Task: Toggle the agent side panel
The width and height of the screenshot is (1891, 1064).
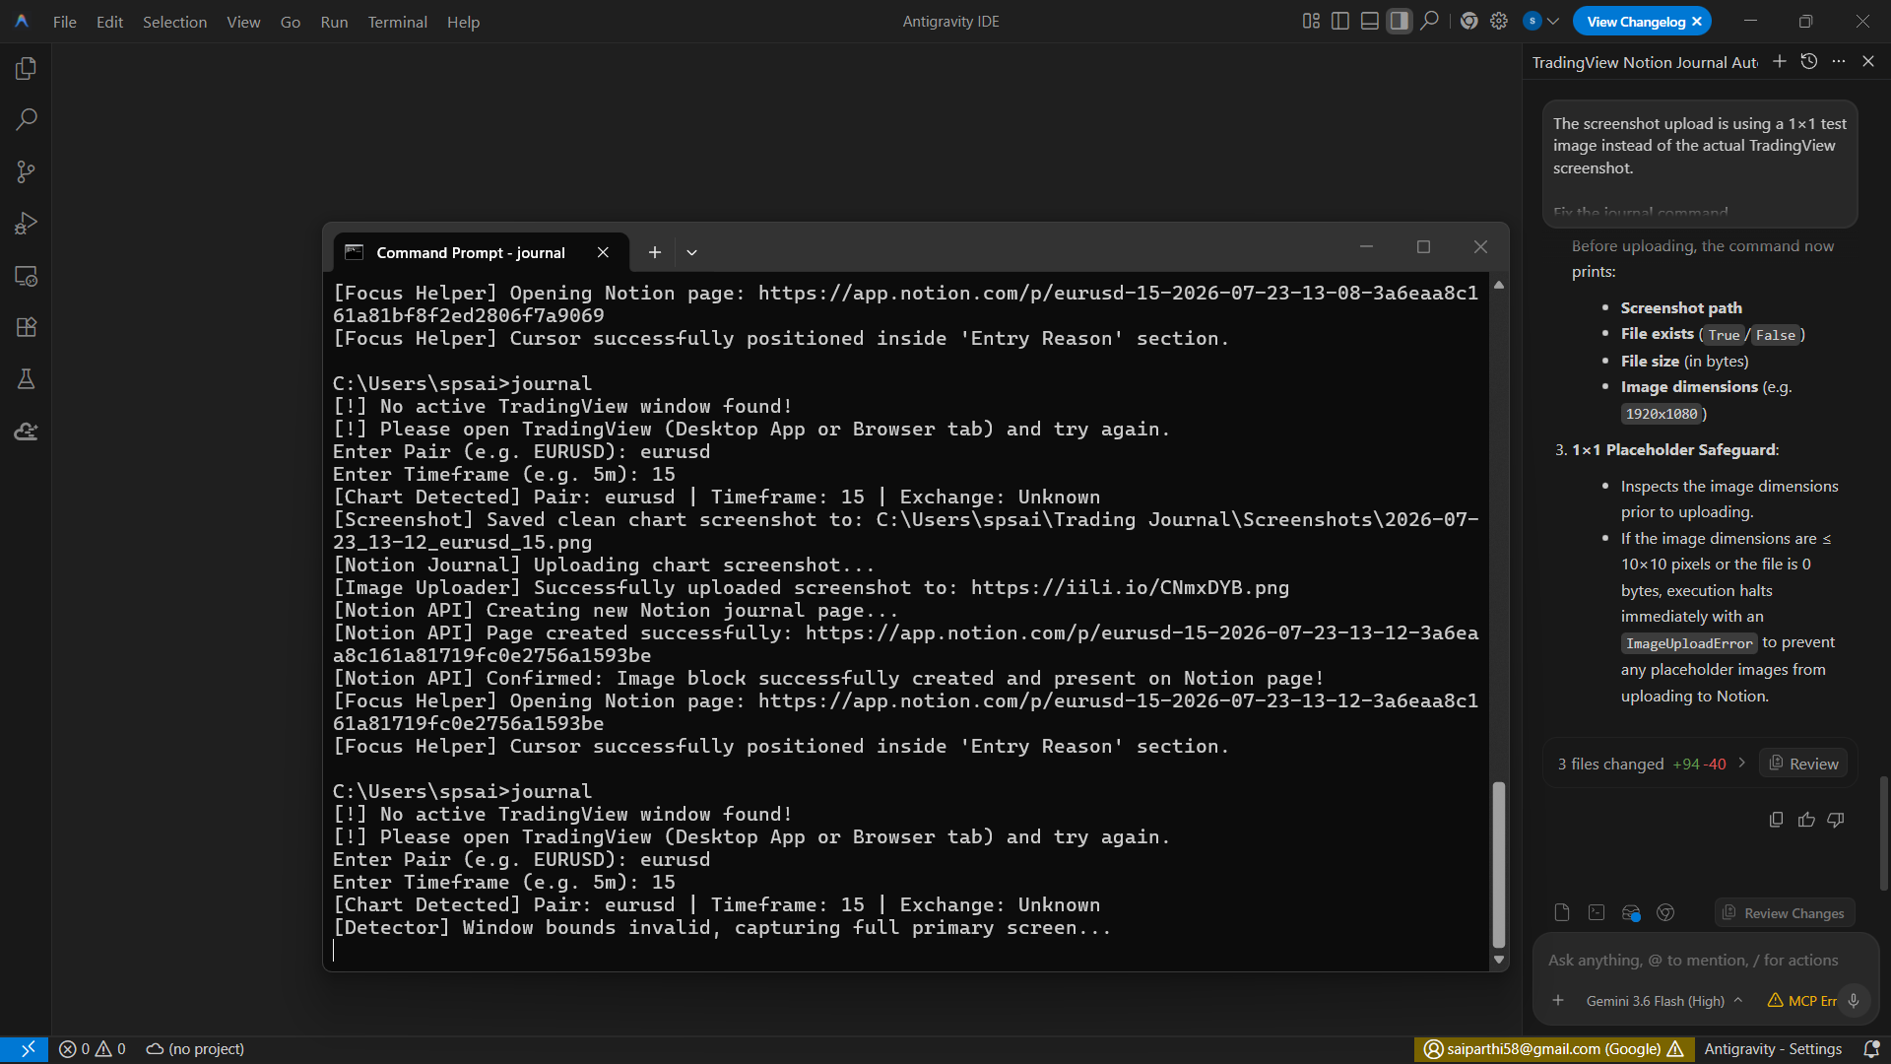Action: click(x=1400, y=21)
